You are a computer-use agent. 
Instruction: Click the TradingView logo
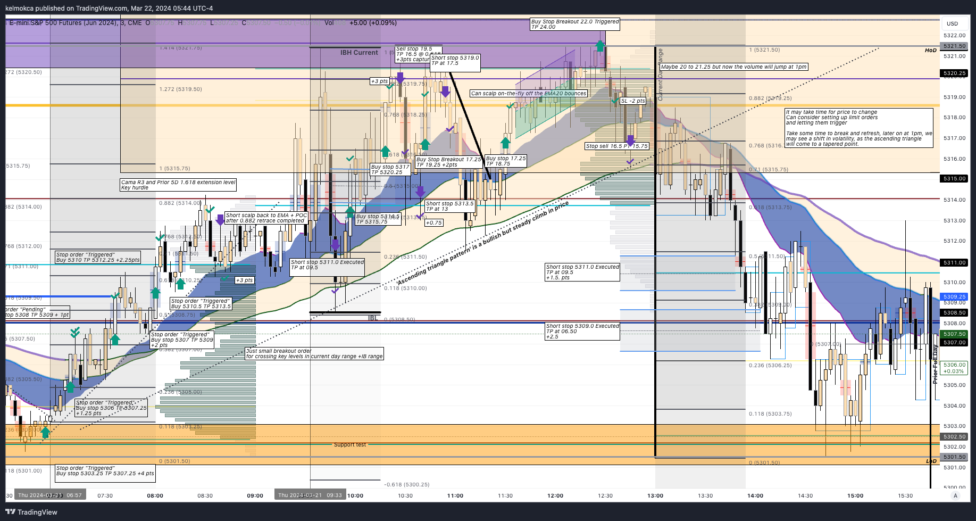click(31, 512)
